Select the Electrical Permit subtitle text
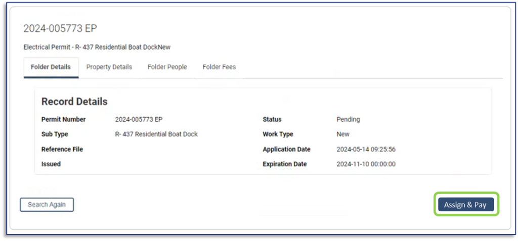Viewport: 518px width, 241px height. pyautogui.click(x=97, y=47)
